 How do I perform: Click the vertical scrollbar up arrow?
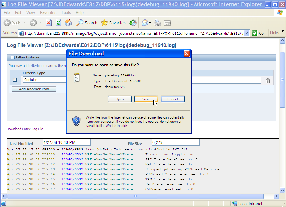click(x=282, y=40)
